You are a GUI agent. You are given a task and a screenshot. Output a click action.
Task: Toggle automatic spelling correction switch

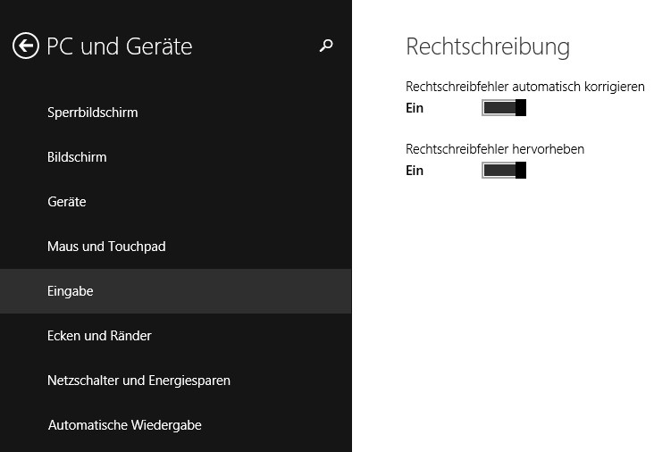[504, 107]
